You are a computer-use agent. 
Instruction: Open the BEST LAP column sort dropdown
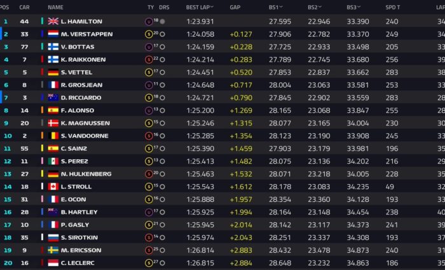(x=212, y=7)
